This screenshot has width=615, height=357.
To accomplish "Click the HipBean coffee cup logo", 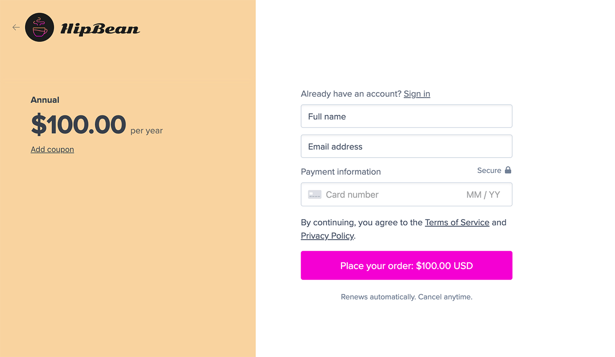I will (x=40, y=27).
